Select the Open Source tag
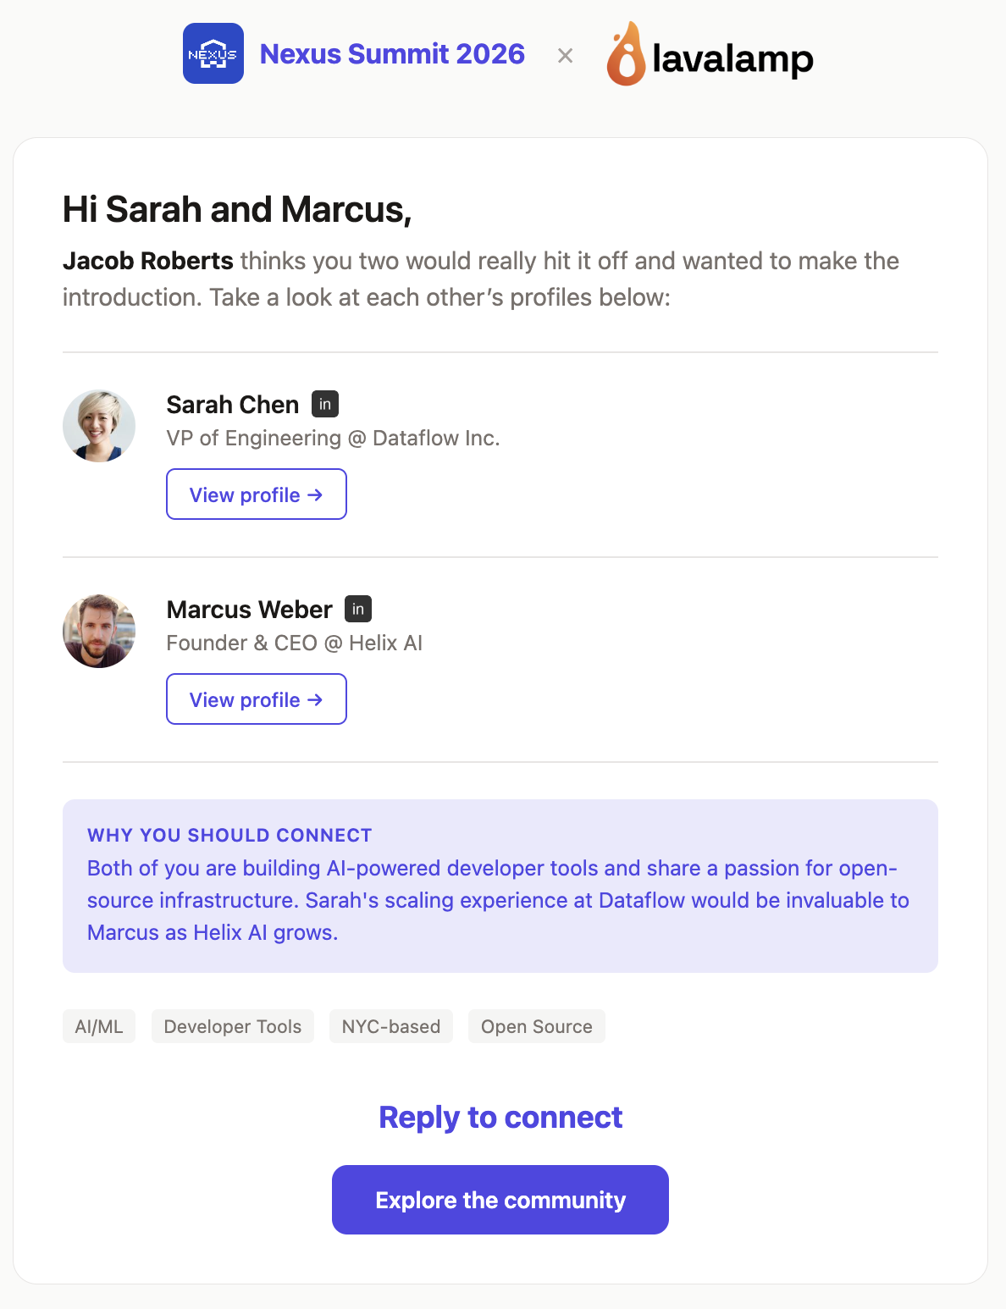The width and height of the screenshot is (1006, 1309). click(x=536, y=1026)
